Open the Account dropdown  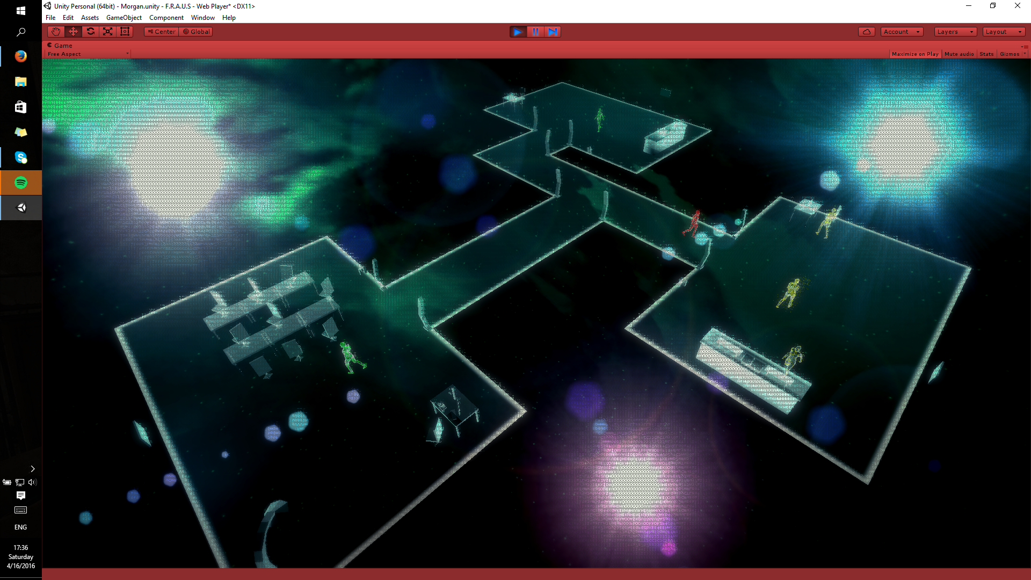[902, 32]
